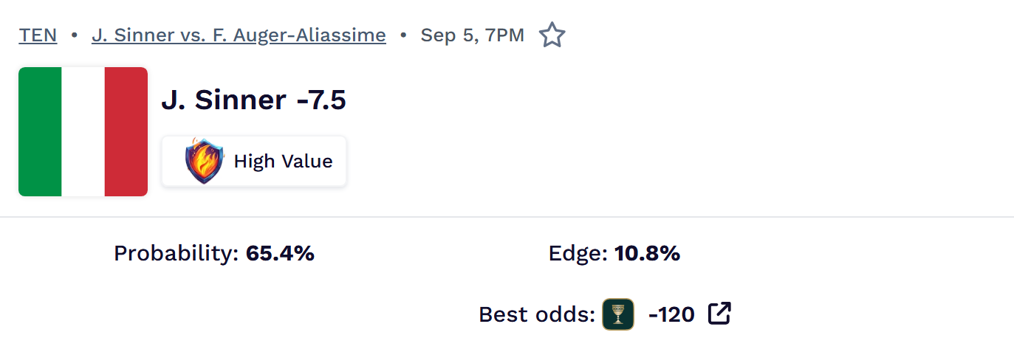Select the 65.4% probability value
1014x352 pixels.
click(281, 254)
